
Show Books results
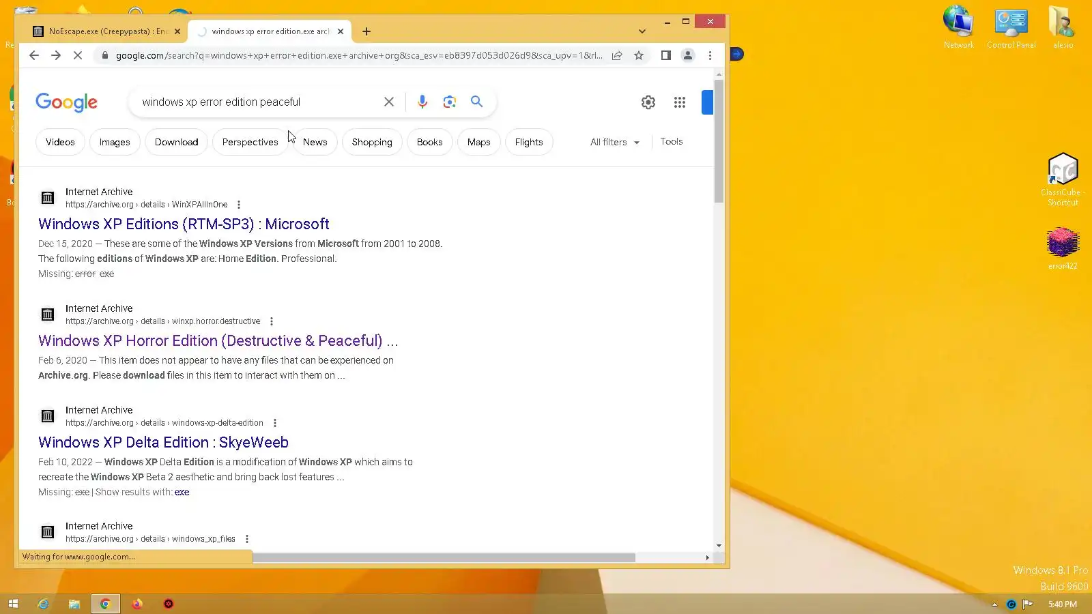429,142
